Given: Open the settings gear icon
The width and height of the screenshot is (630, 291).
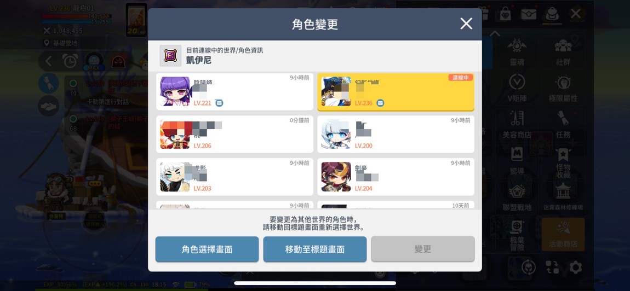Looking at the screenshot, I should point(575,267).
